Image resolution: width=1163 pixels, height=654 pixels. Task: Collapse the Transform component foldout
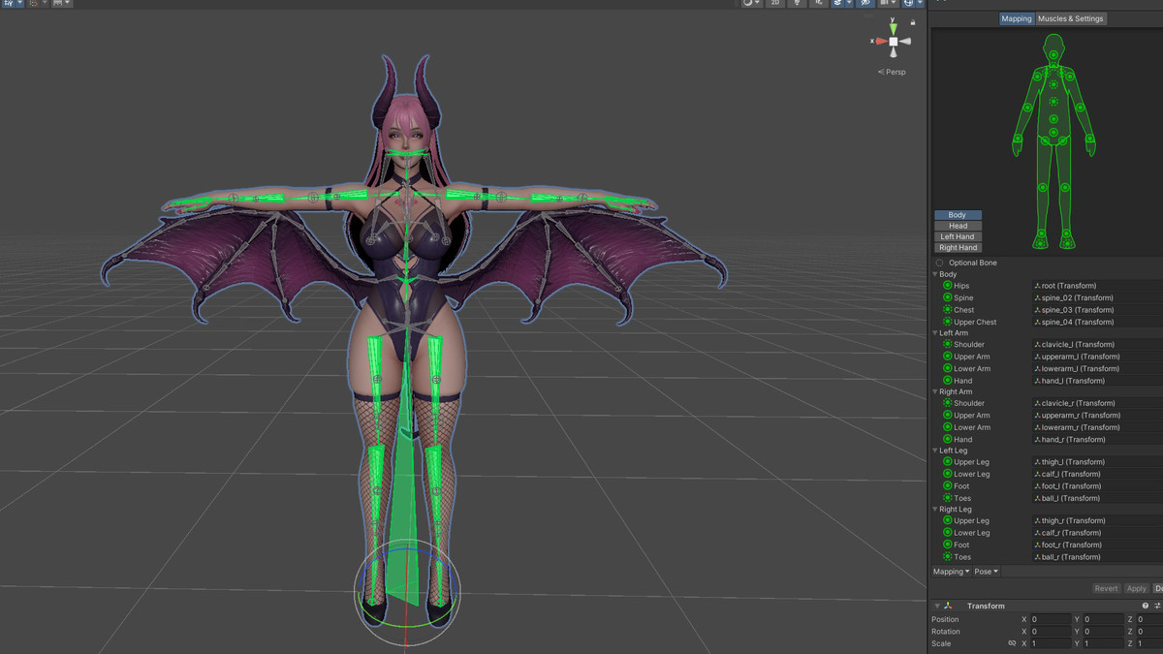[936, 606]
